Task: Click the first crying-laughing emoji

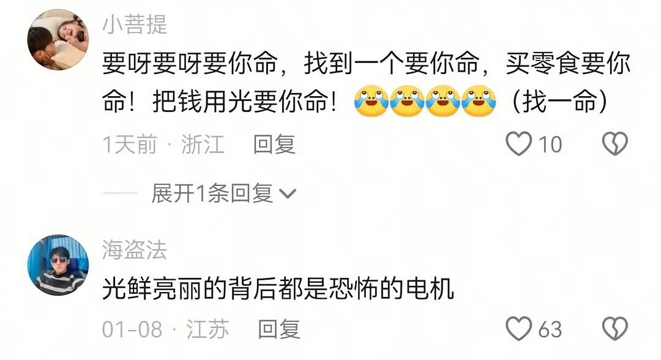Action: point(371,101)
